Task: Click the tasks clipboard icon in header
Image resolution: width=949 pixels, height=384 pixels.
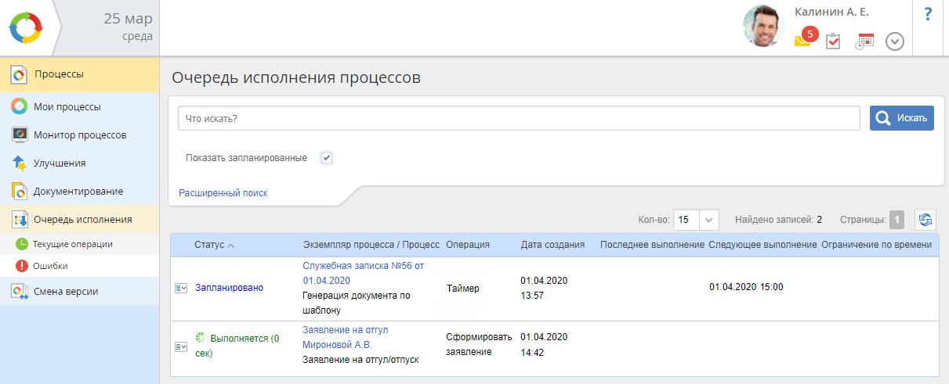Action: 833,41
